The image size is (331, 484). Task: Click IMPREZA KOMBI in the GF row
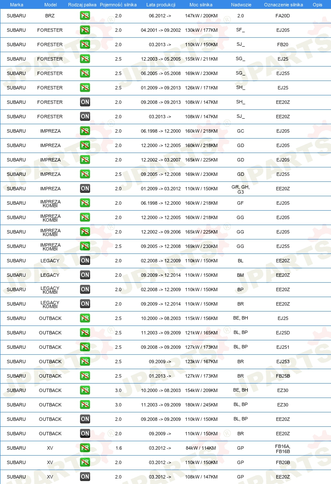click(50, 204)
